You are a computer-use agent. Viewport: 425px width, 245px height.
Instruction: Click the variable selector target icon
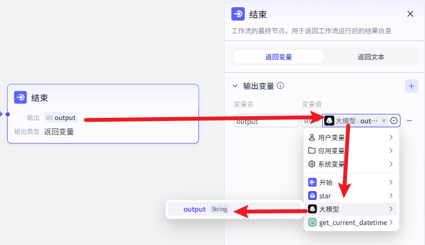coord(394,121)
